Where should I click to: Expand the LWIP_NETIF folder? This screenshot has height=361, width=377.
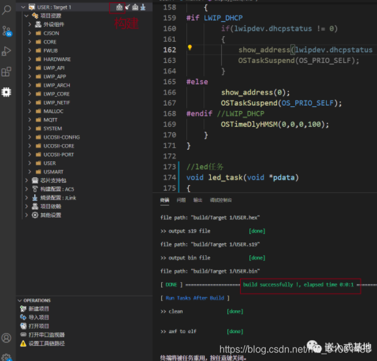pyautogui.click(x=56, y=103)
